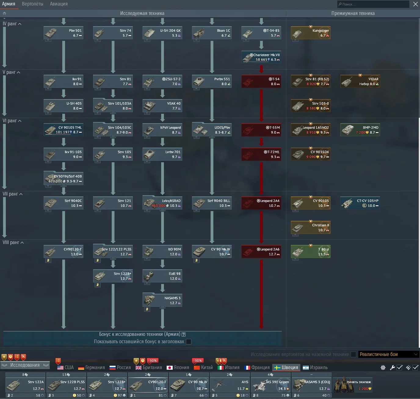The image size is (420, 399).
Task: Click the ammunition auto-refill icon
Action: (x=408, y=368)
